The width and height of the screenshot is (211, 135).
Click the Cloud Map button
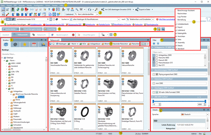[50, 29]
